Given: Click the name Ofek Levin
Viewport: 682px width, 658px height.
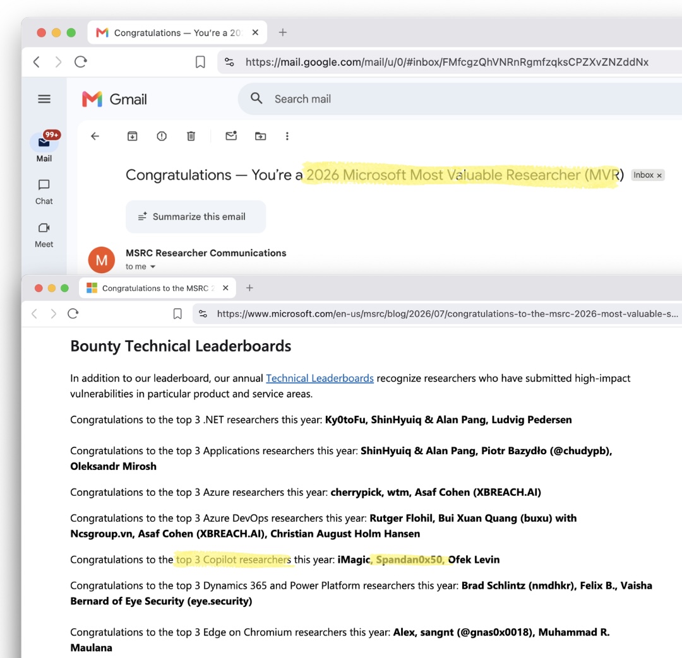Looking at the screenshot, I should pyautogui.click(x=474, y=560).
